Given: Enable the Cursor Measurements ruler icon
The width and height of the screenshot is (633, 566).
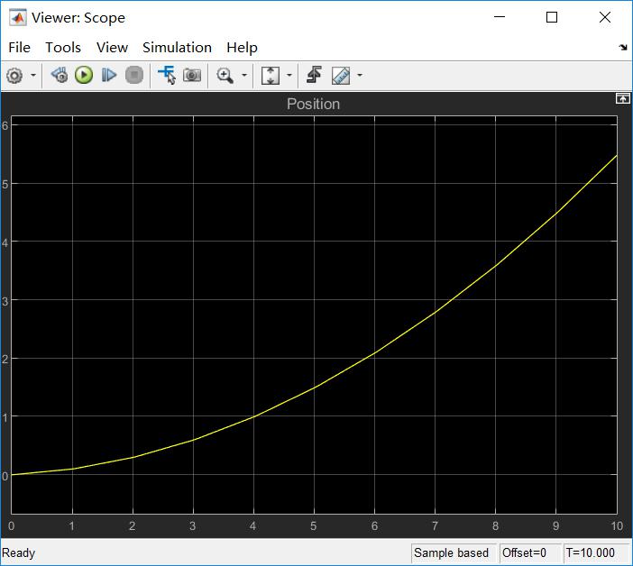Looking at the screenshot, I should coord(341,76).
